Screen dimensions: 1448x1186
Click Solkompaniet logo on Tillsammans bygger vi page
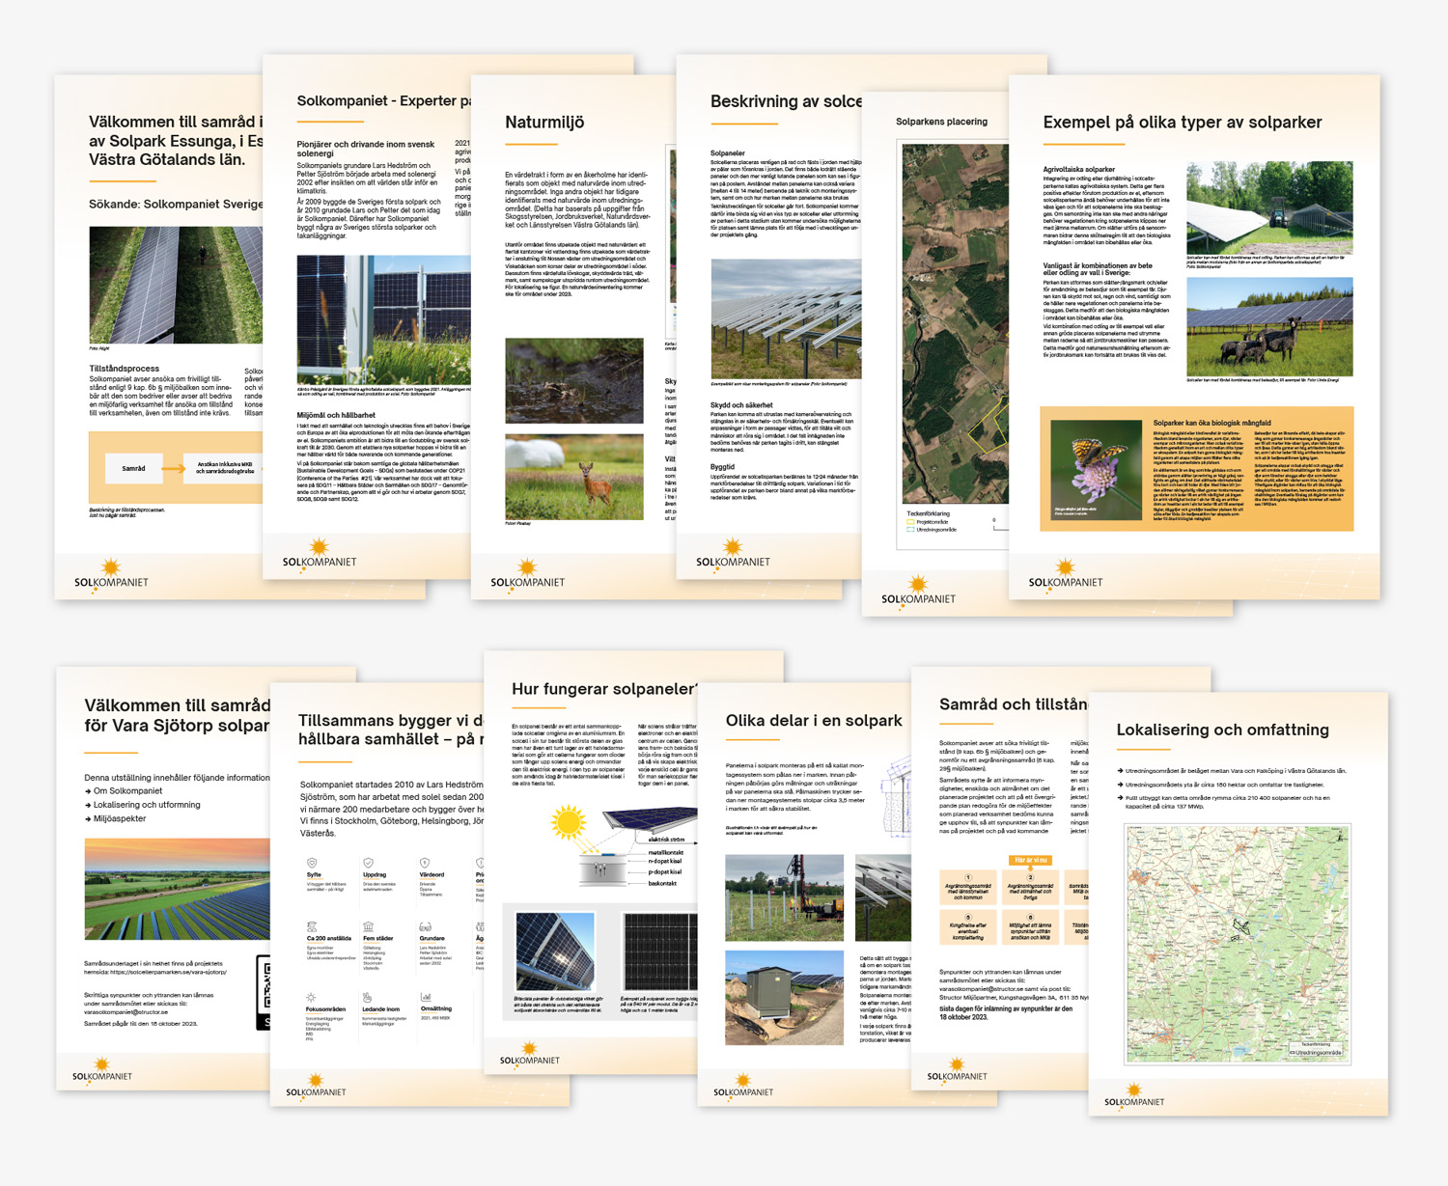tap(316, 1086)
